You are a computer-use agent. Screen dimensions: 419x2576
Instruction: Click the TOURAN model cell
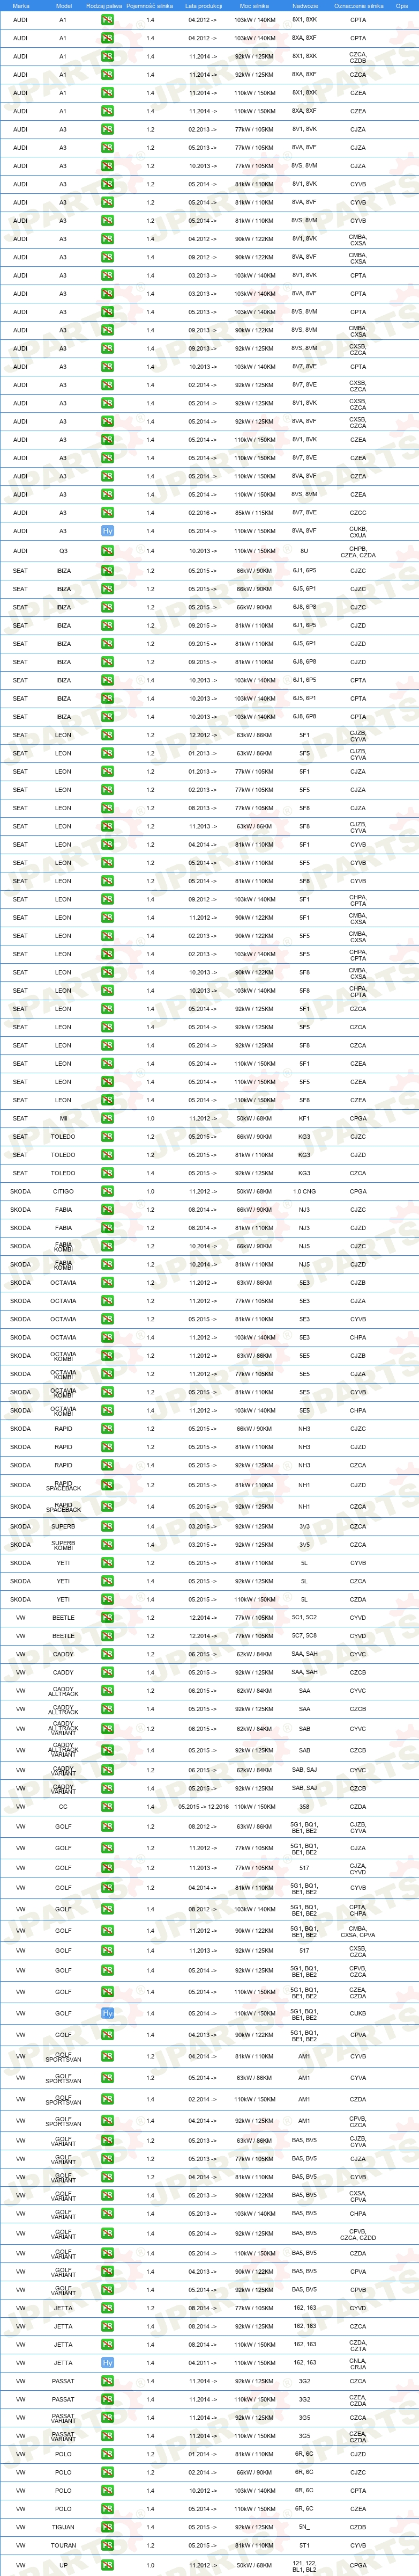click(x=63, y=2545)
